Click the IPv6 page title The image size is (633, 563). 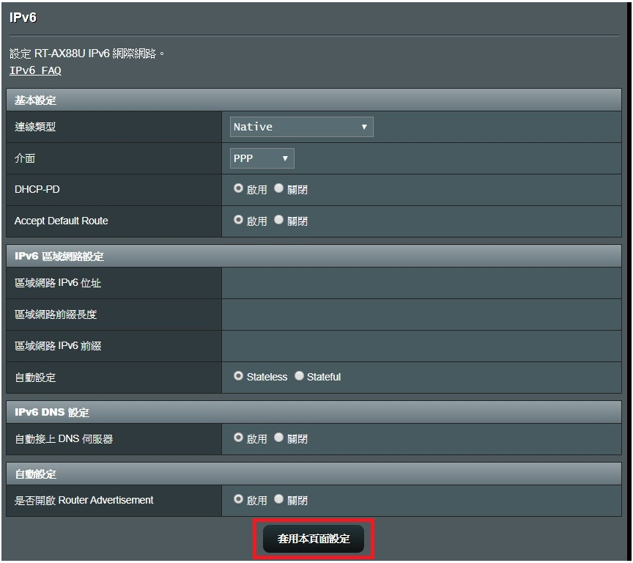[x=23, y=18]
